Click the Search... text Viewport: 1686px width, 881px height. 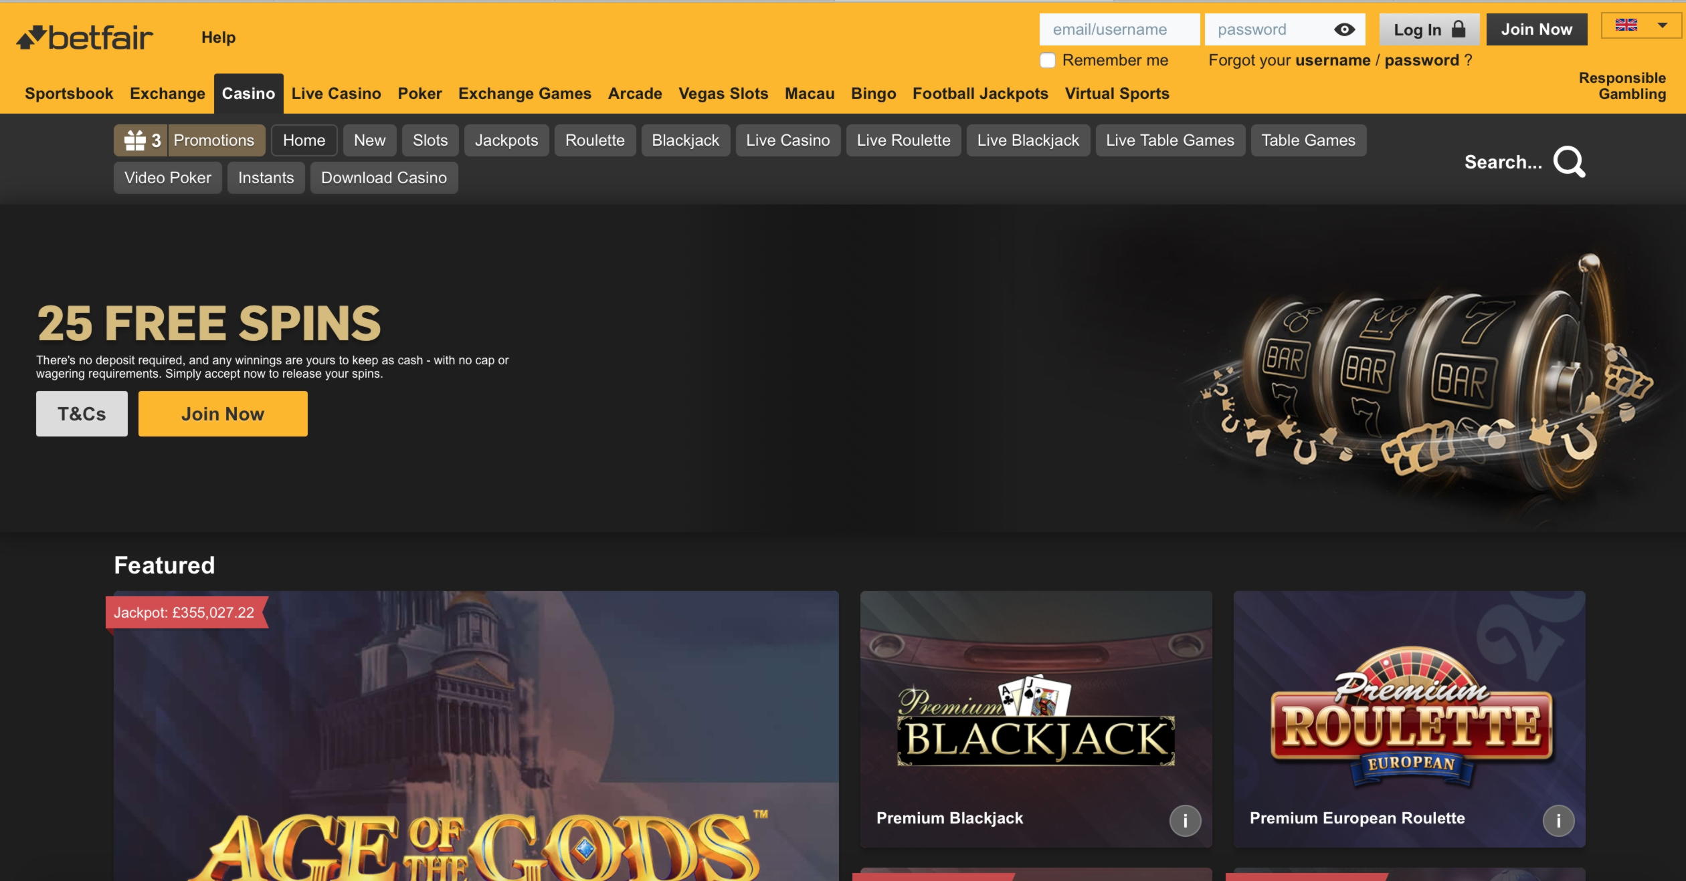point(1503,162)
